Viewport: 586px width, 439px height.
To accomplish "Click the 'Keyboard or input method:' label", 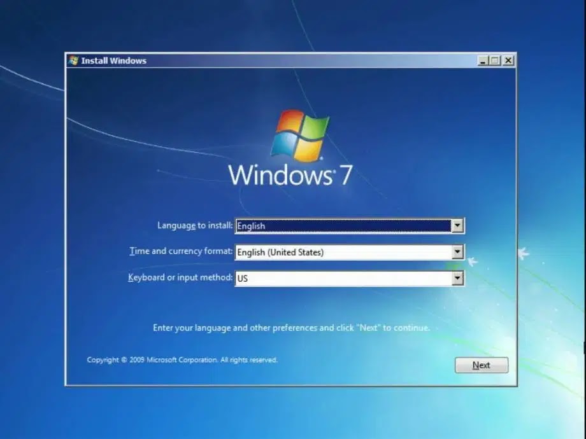I will click(x=180, y=277).
